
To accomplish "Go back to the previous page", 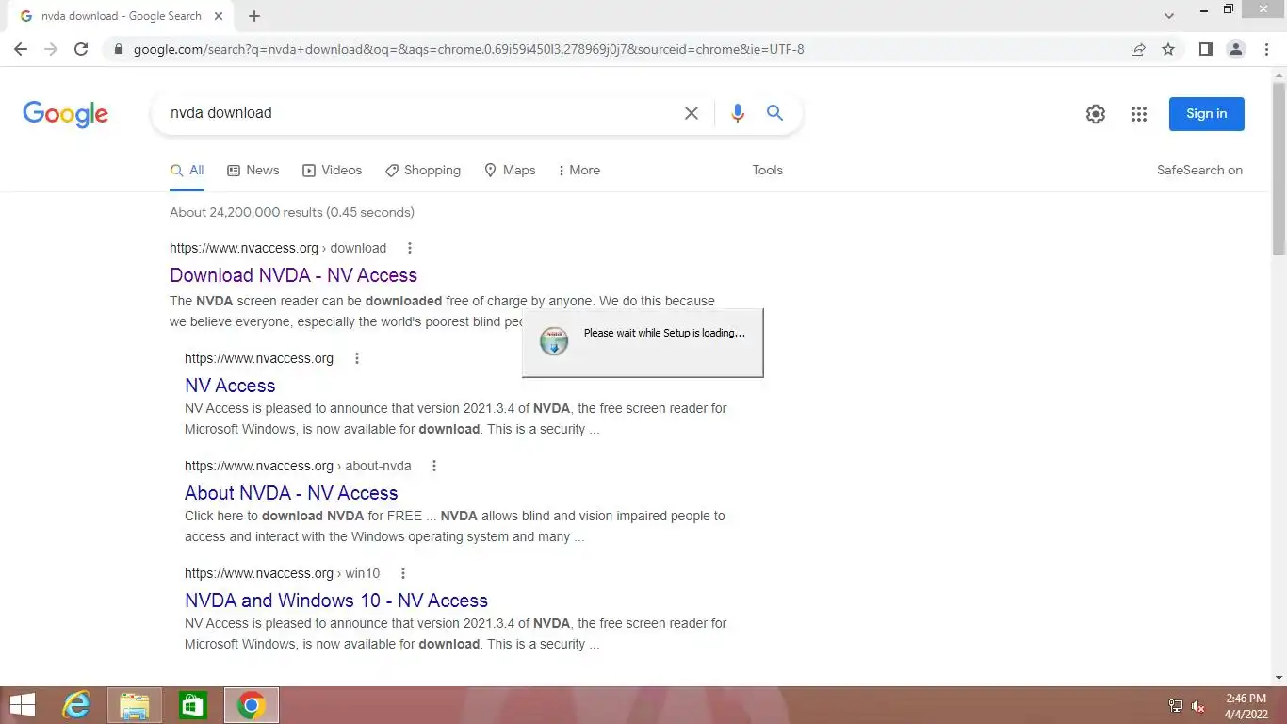I will tap(21, 49).
